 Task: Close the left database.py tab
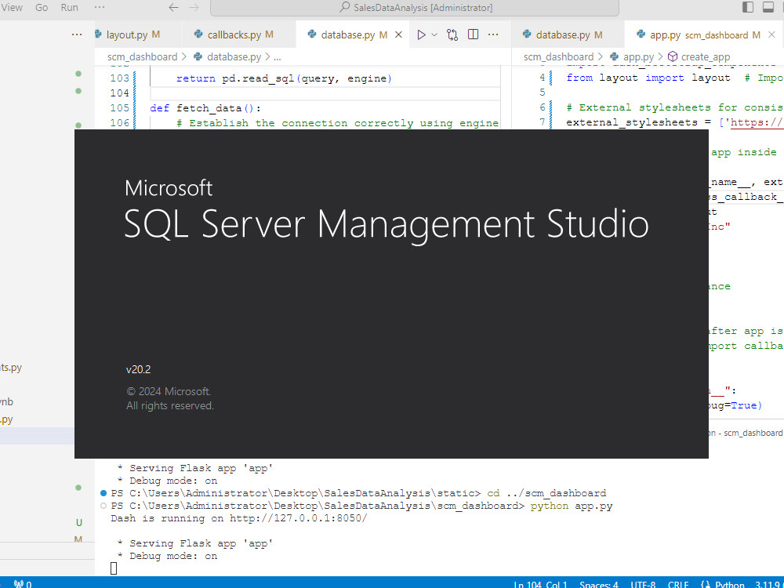click(398, 34)
